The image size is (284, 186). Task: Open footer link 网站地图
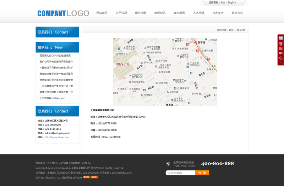click(x=75, y=163)
